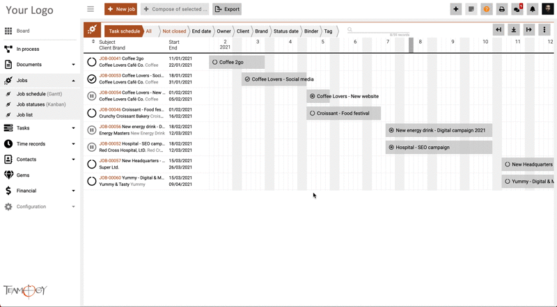This screenshot has width=557, height=307.
Task: Click Compose of selected button
Action: coord(175,9)
